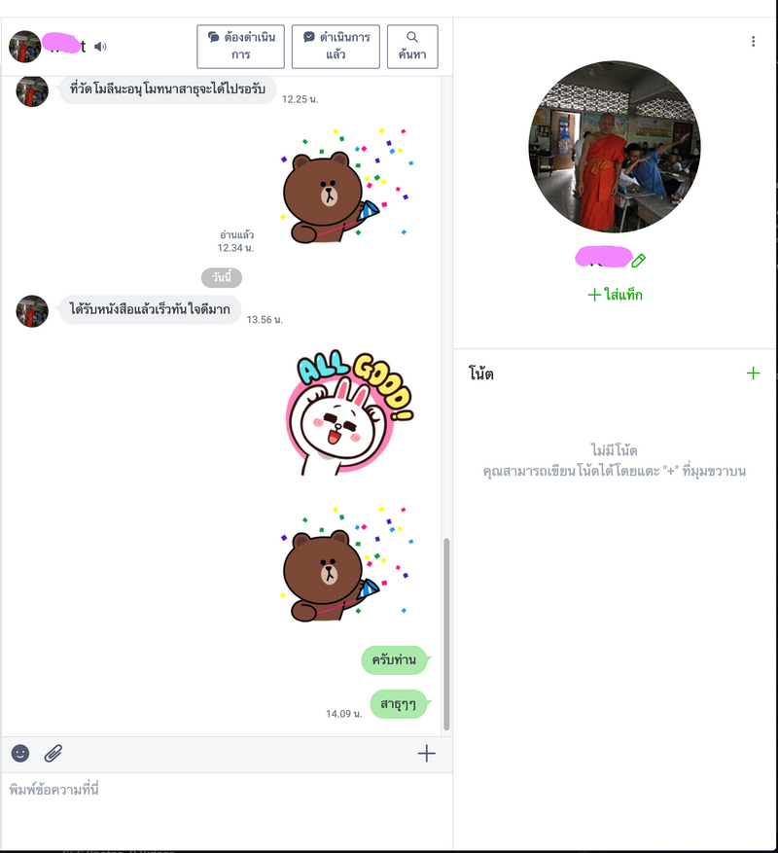Click the ALL GOOD Cony sticker

(x=349, y=412)
